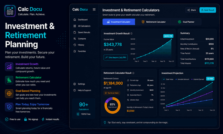Click the All Calculators grid icon
Screen dimensions: 223x134
pyautogui.click(x=75, y=26)
